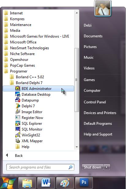Screen dimensions: 126x189
Task: Select the WinSight32 text label
Action: 31,135
